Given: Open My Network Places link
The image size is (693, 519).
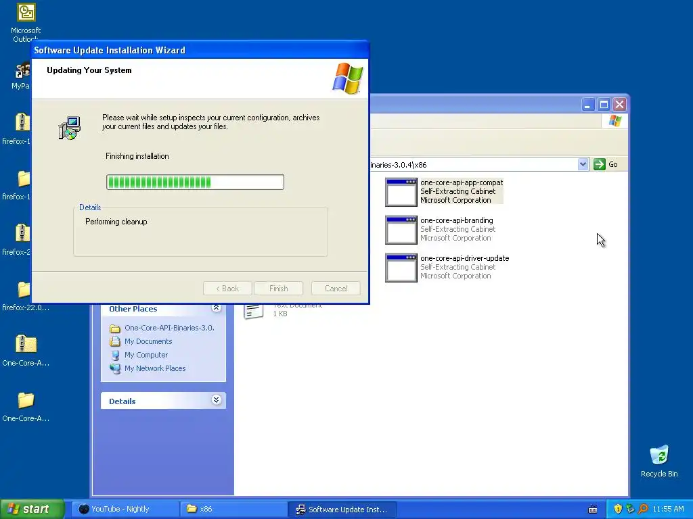Looking at the screenshot, I should coord(155,368).
